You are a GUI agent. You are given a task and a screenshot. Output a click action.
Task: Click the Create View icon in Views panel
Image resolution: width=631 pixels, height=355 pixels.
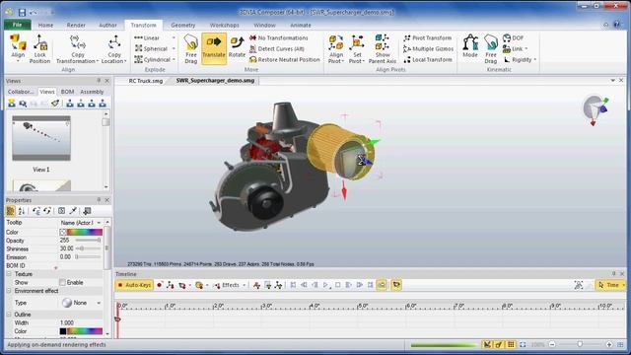click(12, 104)
